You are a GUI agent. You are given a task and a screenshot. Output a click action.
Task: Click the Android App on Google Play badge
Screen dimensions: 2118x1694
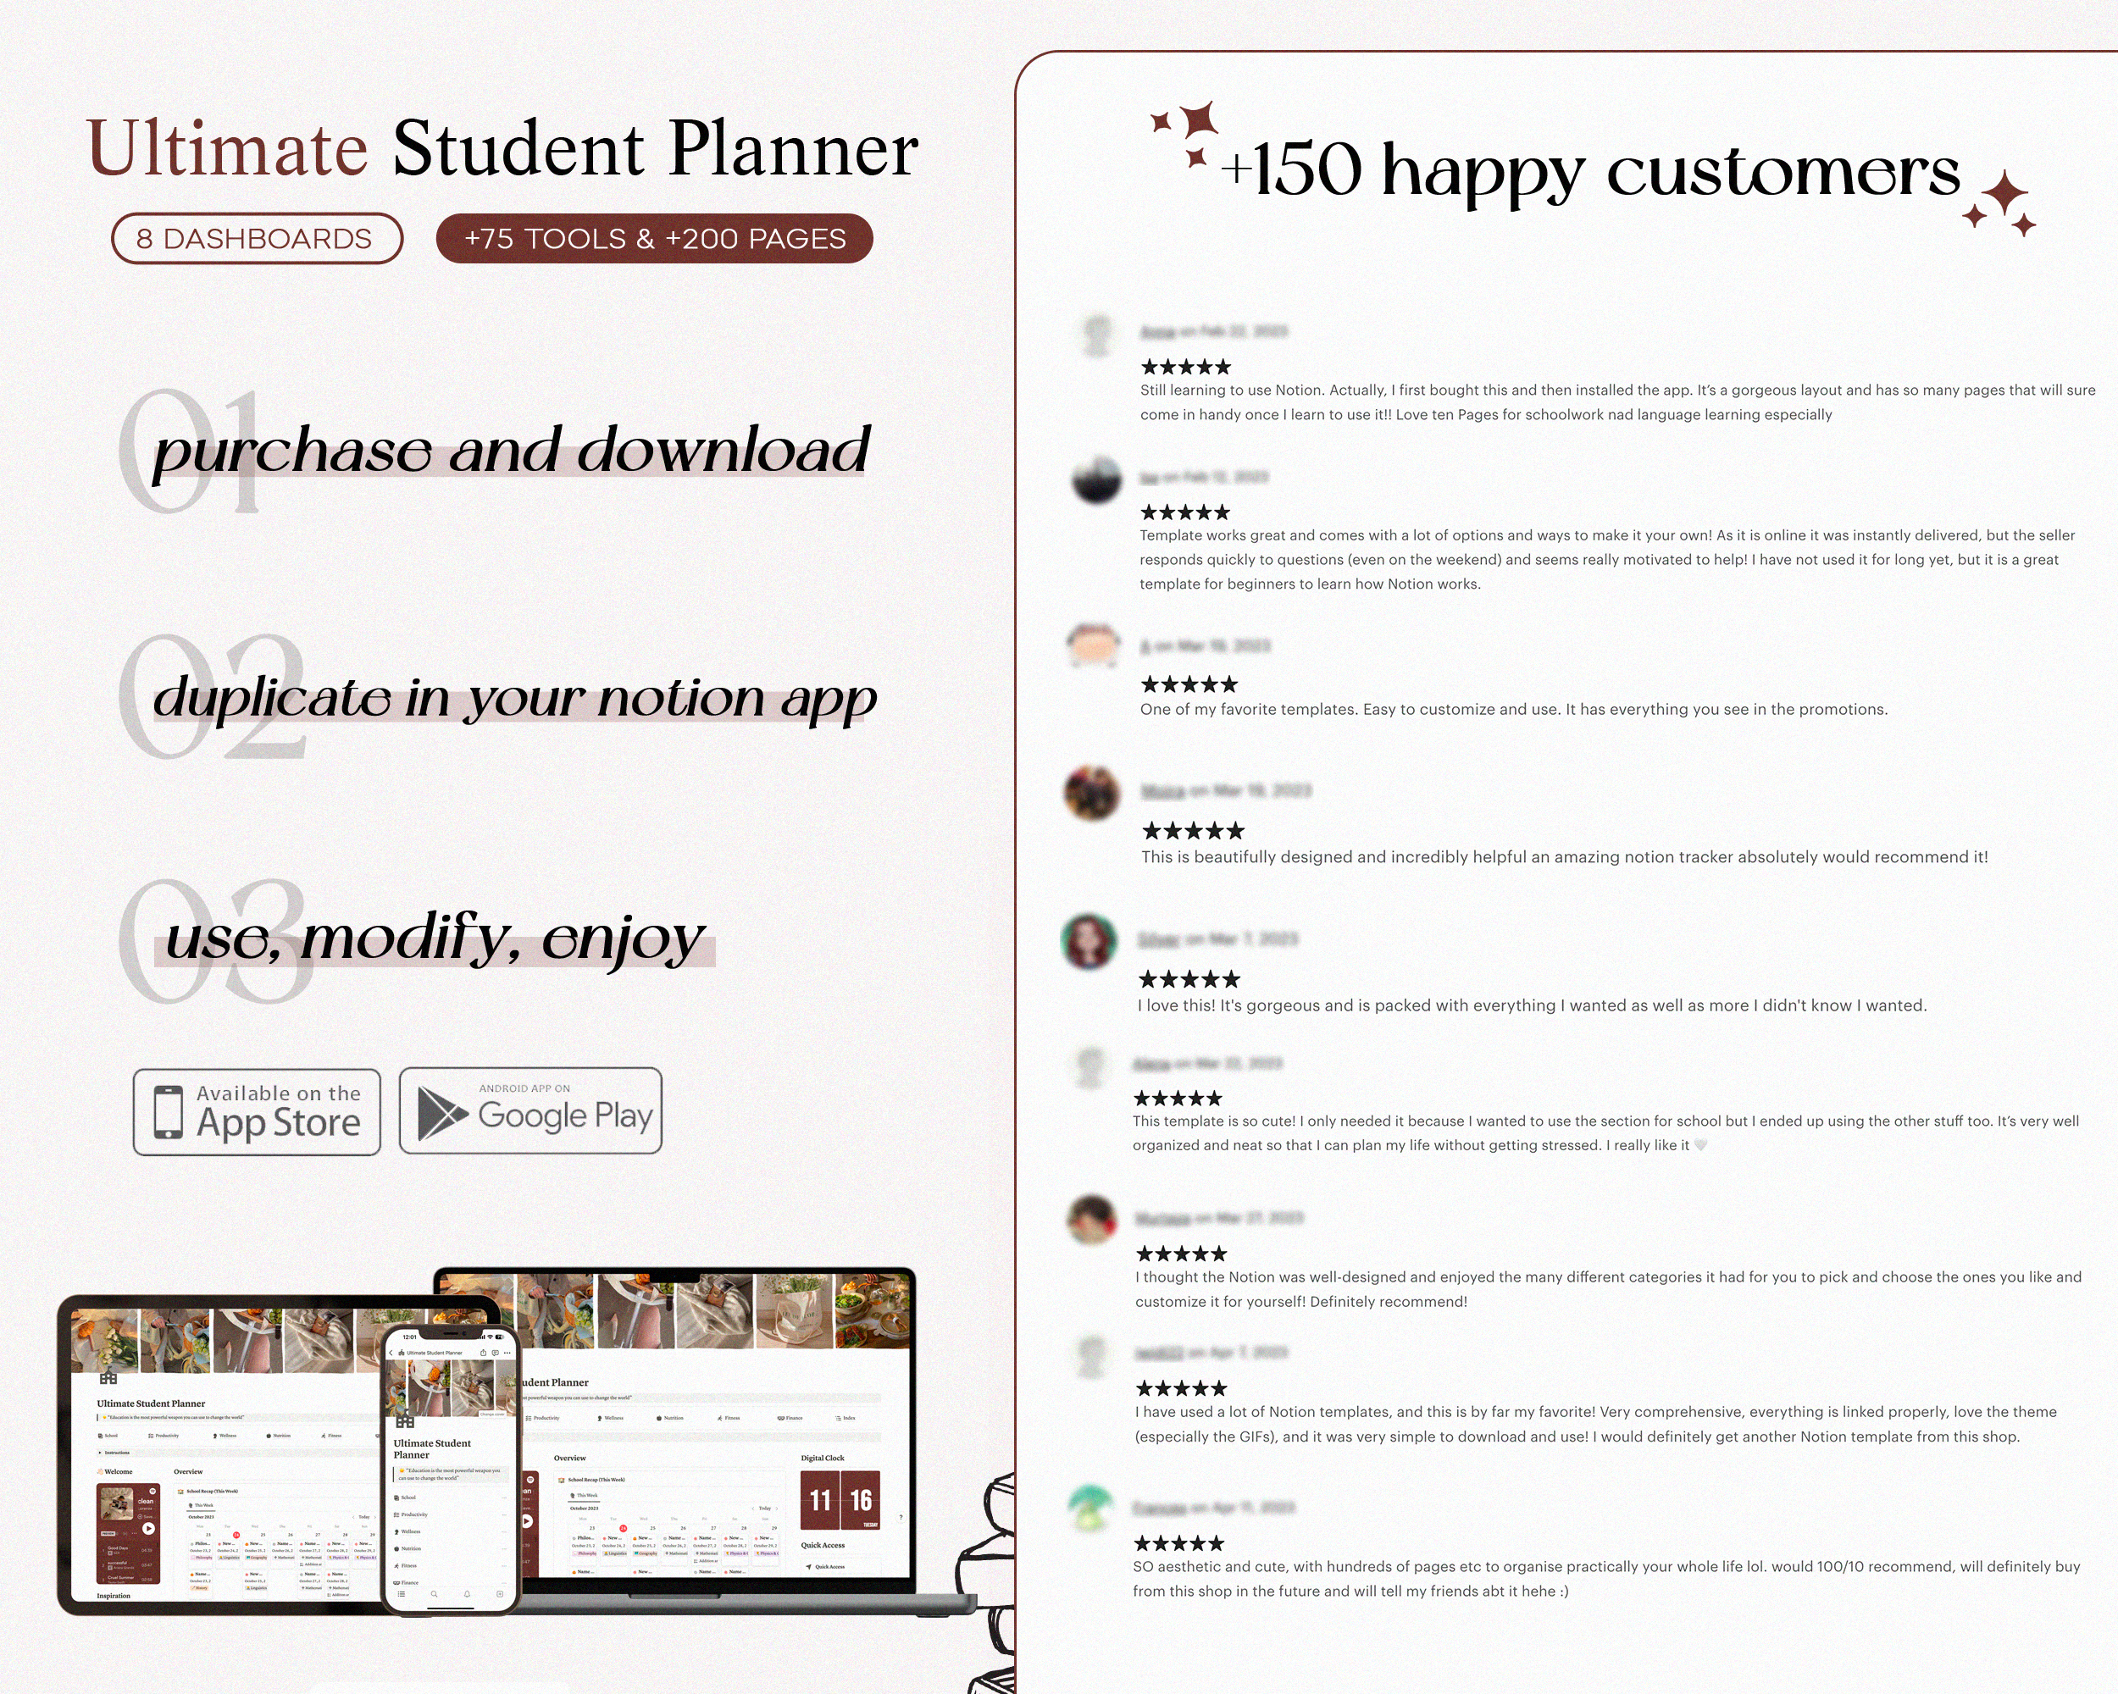(x=530, y=1110)
